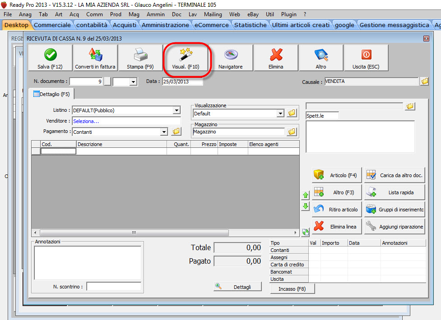
Task: Add item with Articolo (F4)
Action: [x=337, y=175]
